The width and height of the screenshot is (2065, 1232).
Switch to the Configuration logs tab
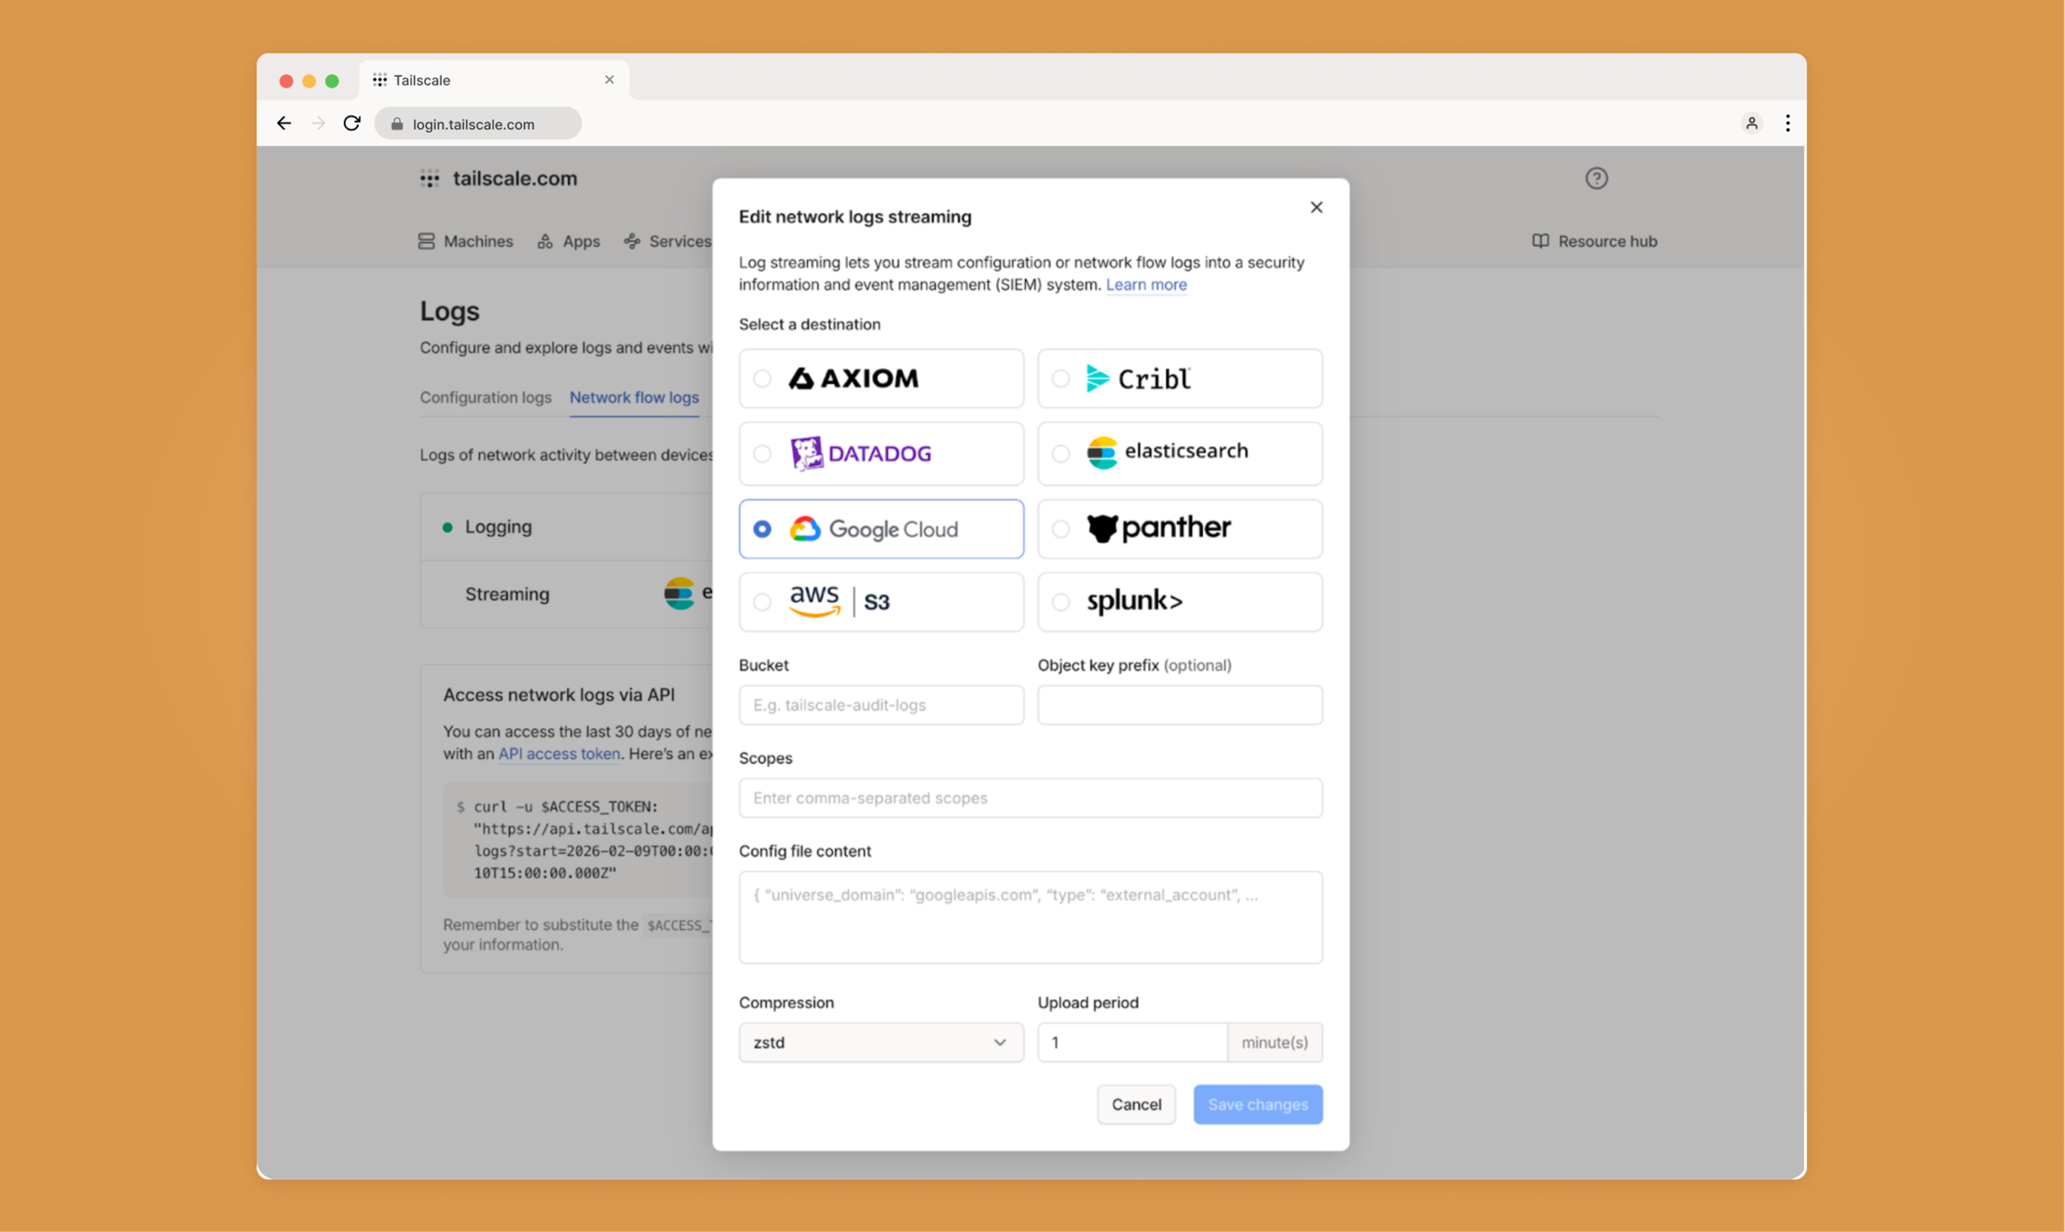(x=486, y=397)
